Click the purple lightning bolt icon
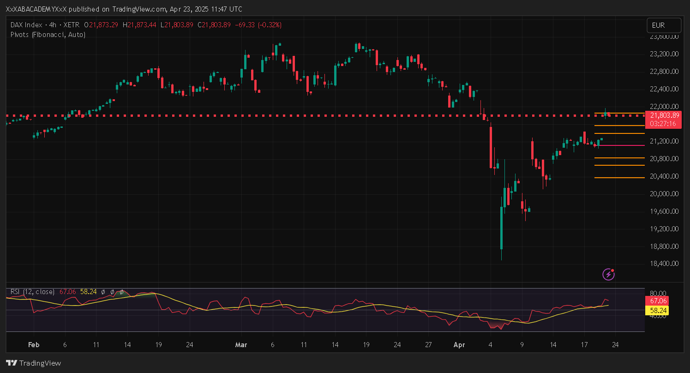This screenshot has width=690, height=373. (608, 275)
